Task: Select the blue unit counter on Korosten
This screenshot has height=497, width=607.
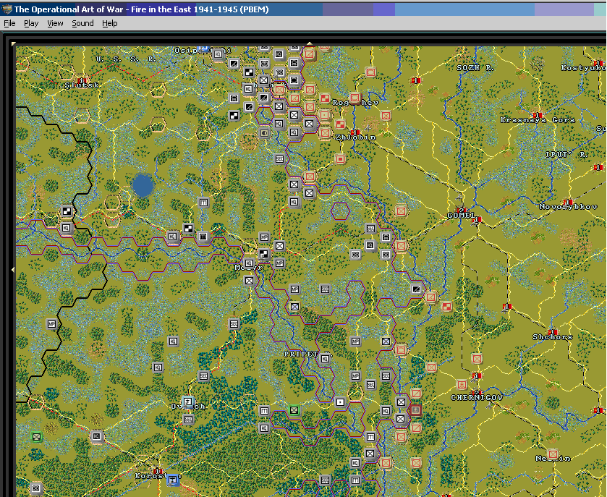Action: [x=173, y=480]
